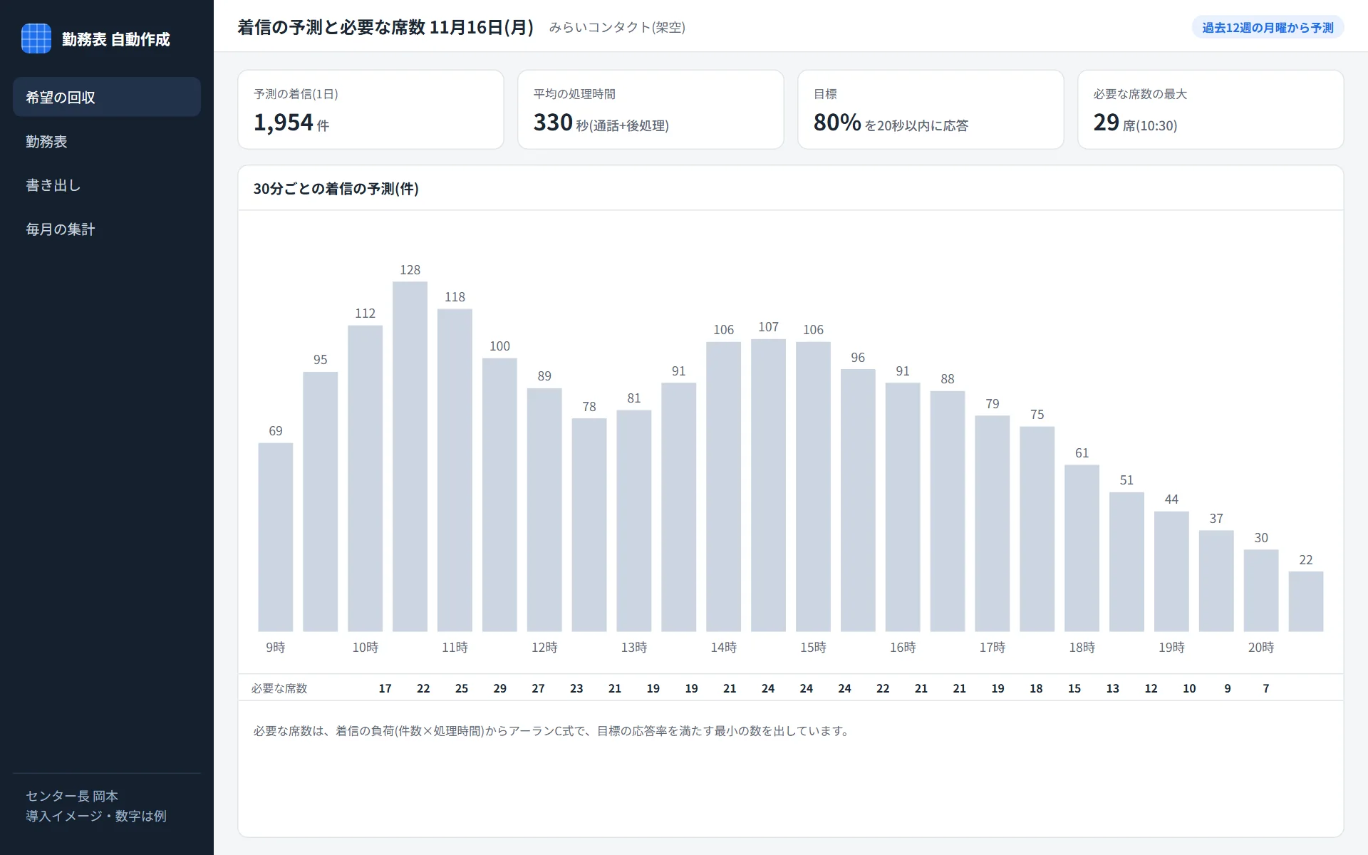Open the 希望の回収 sidebar item
1368x855 pixels.
click(107, 97)
